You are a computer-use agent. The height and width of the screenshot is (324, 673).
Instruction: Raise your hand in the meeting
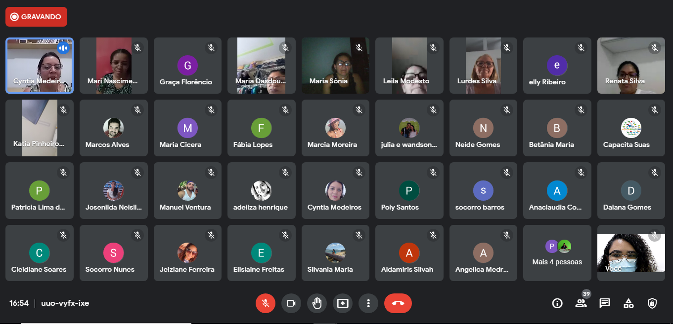(x=317, y=303)
